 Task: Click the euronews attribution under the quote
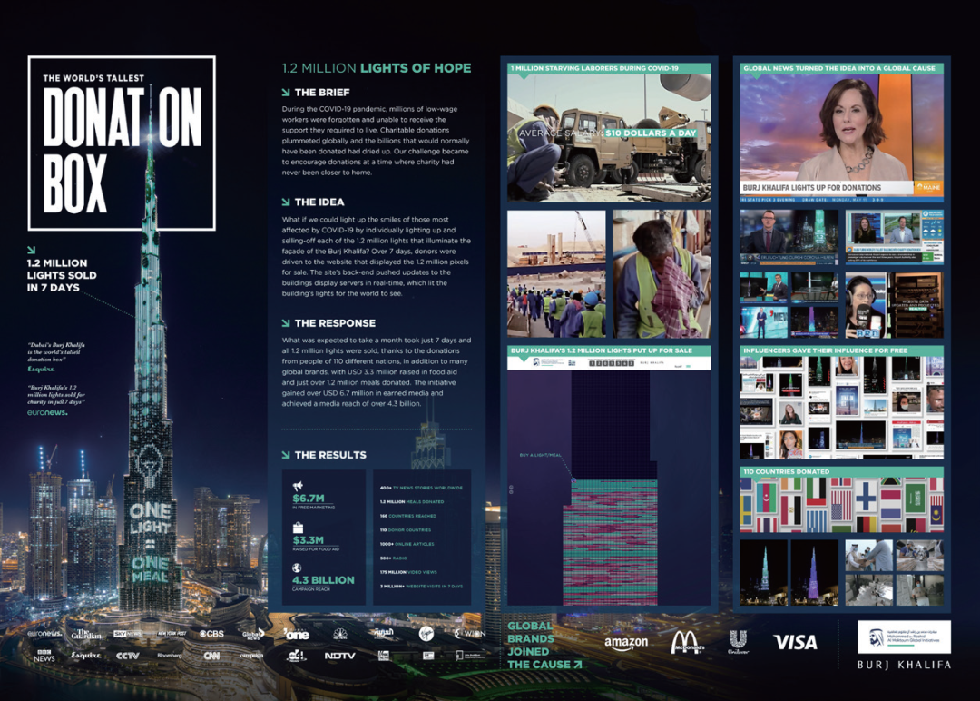click(x=47, y=412)
